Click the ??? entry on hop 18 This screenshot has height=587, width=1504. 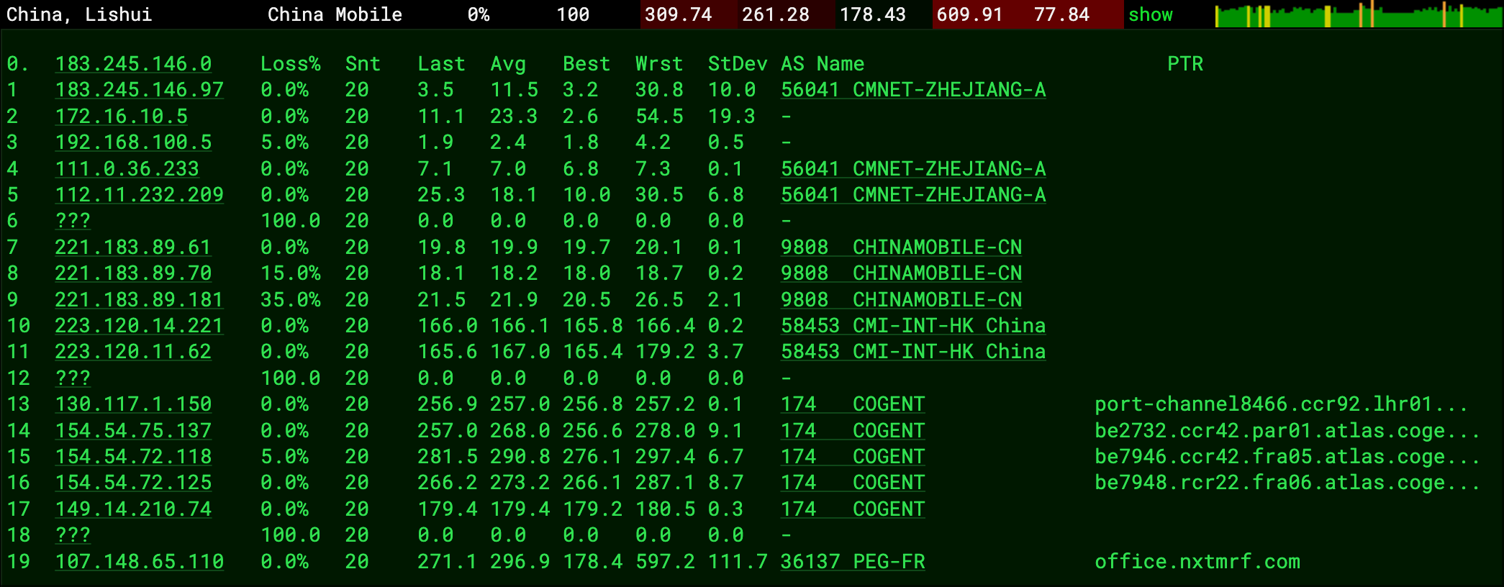point(73,535)
